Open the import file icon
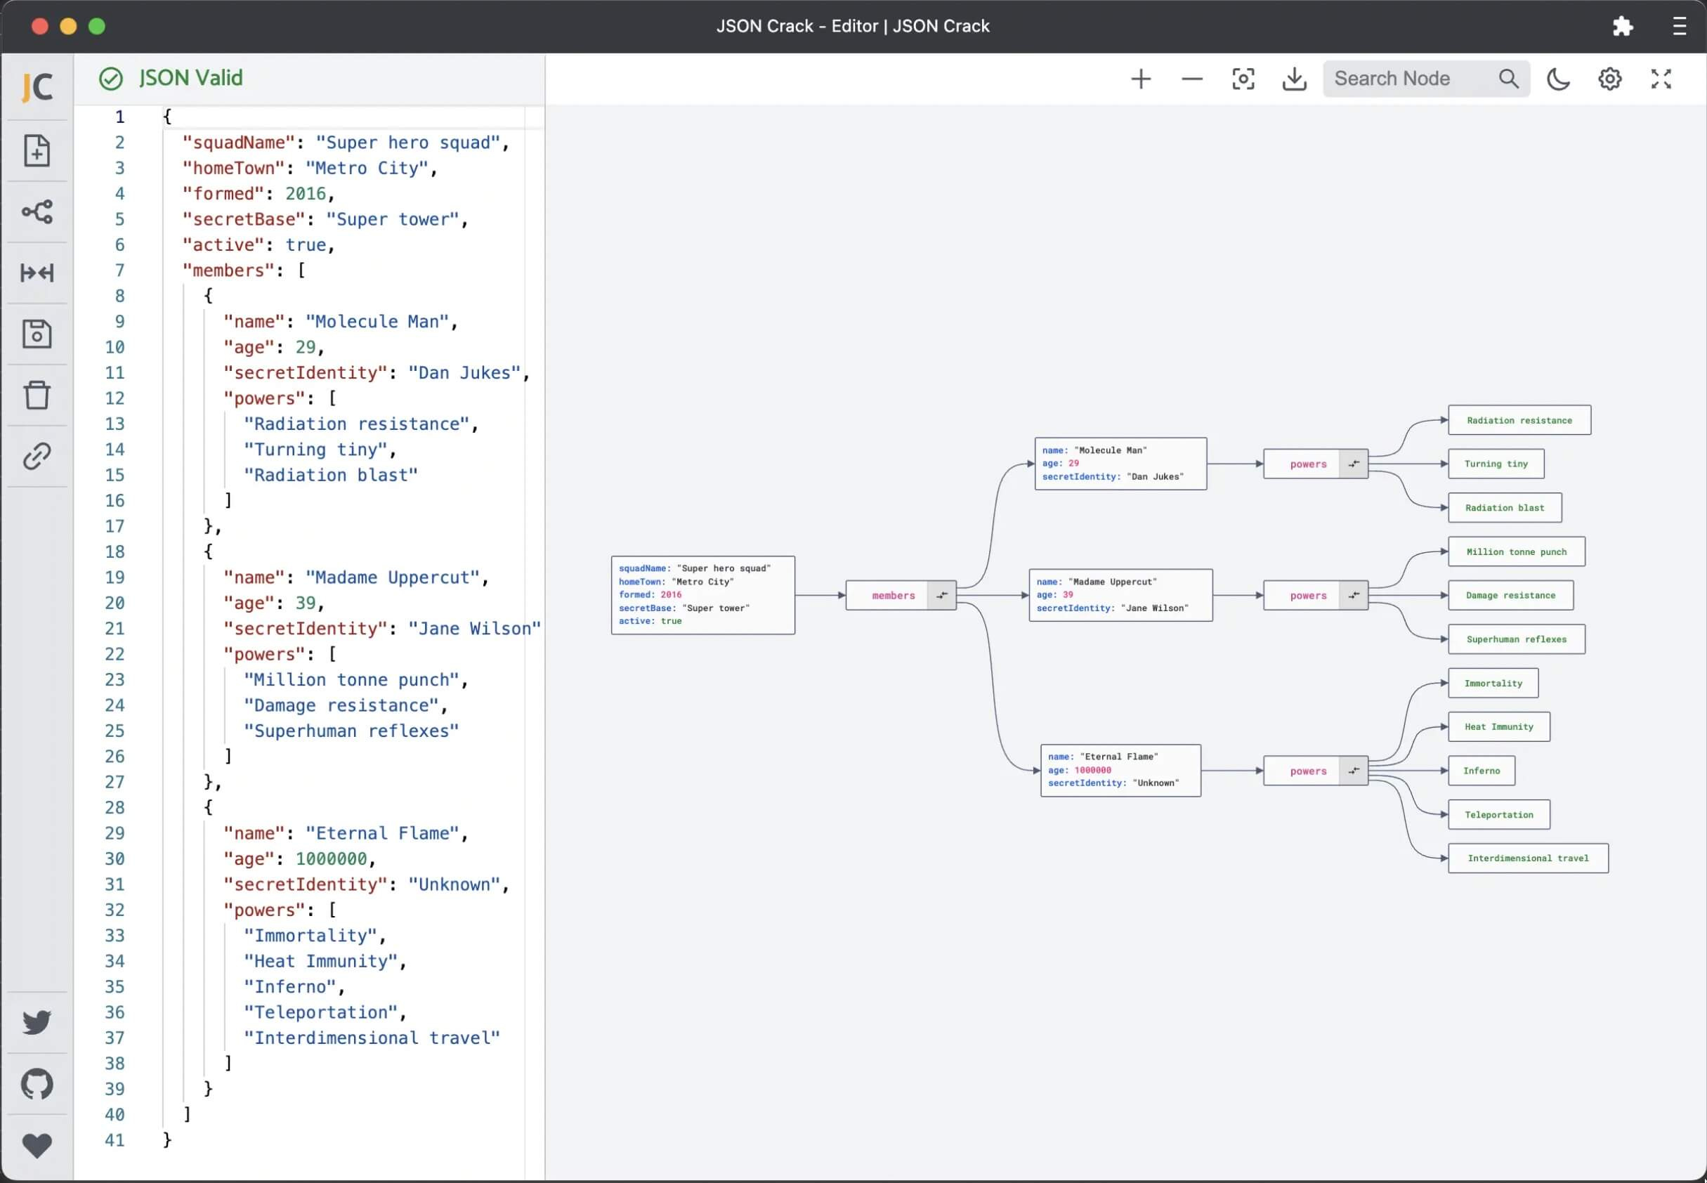Screen dimensions: 1707x1183 (x=37, y=150)
